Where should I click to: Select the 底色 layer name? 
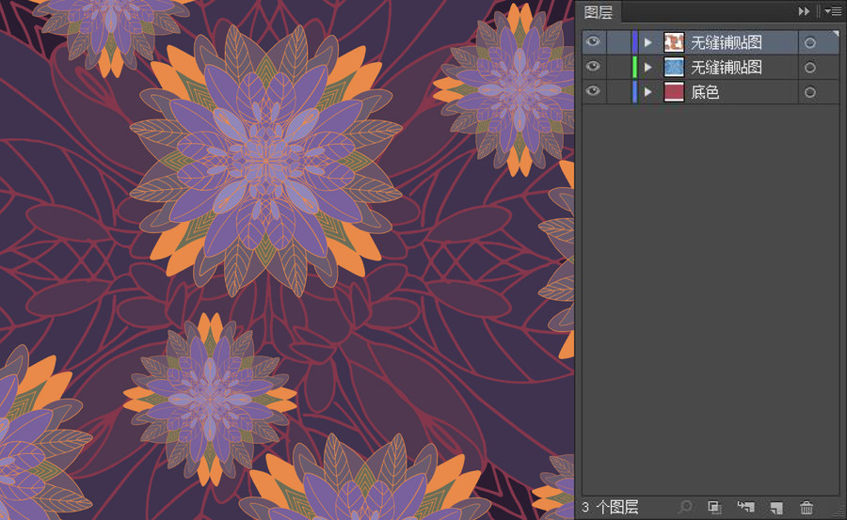705,92
